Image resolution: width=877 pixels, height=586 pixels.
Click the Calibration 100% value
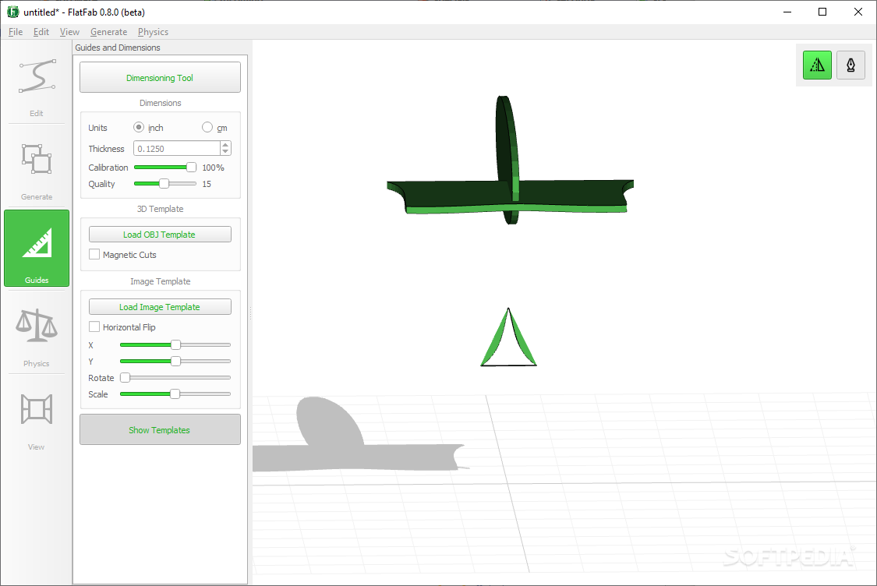(x=213, y=168)
